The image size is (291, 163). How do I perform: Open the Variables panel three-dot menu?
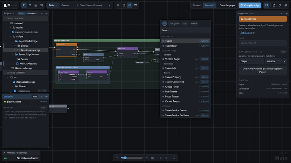(46, 97)
